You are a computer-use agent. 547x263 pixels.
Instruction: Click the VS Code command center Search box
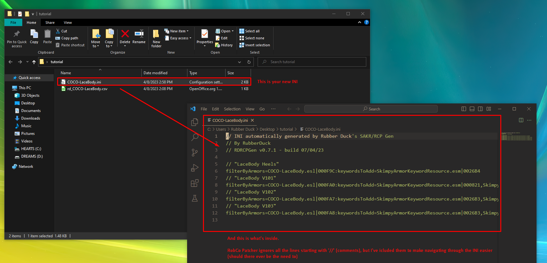point(371,109)
